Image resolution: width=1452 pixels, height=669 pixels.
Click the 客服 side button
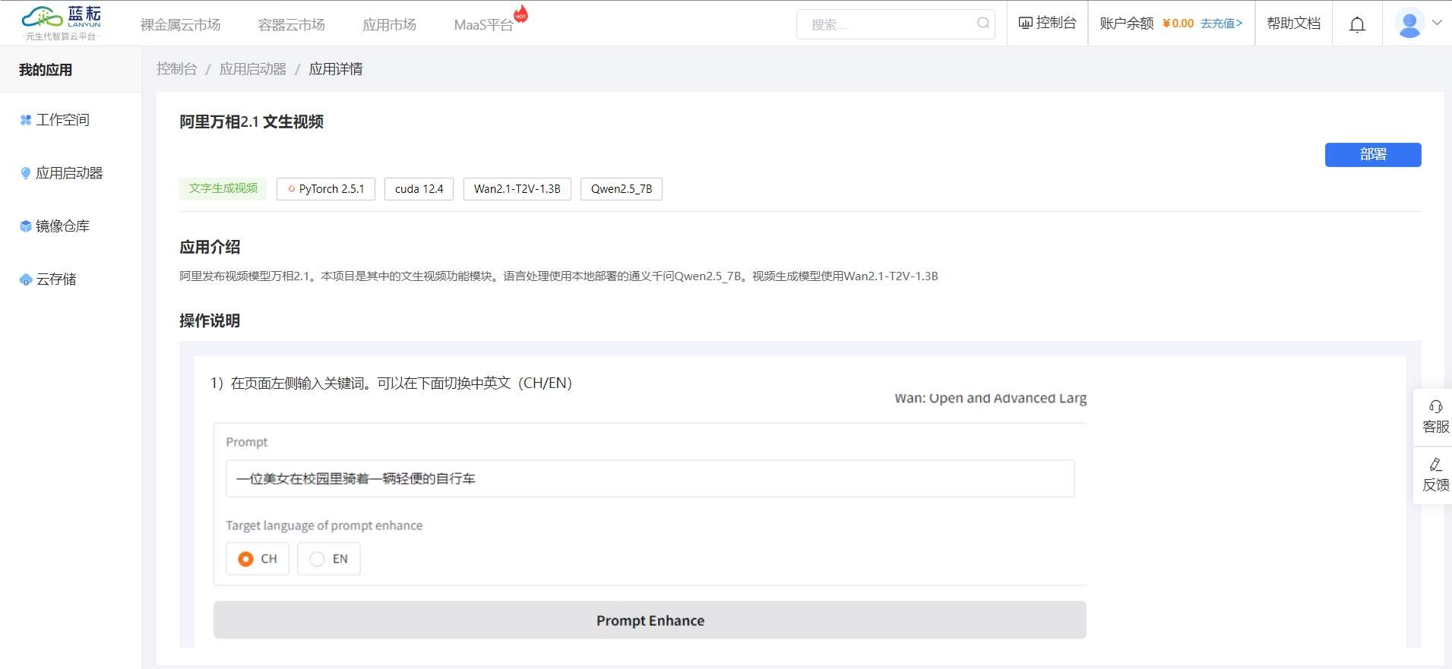point(1433,417)
